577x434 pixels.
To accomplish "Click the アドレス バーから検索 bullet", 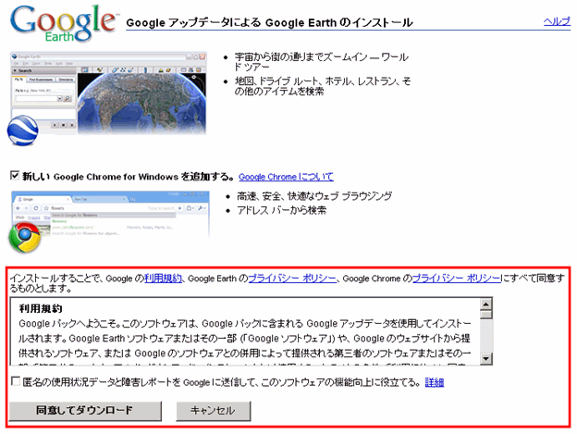I will coord(281,210).
